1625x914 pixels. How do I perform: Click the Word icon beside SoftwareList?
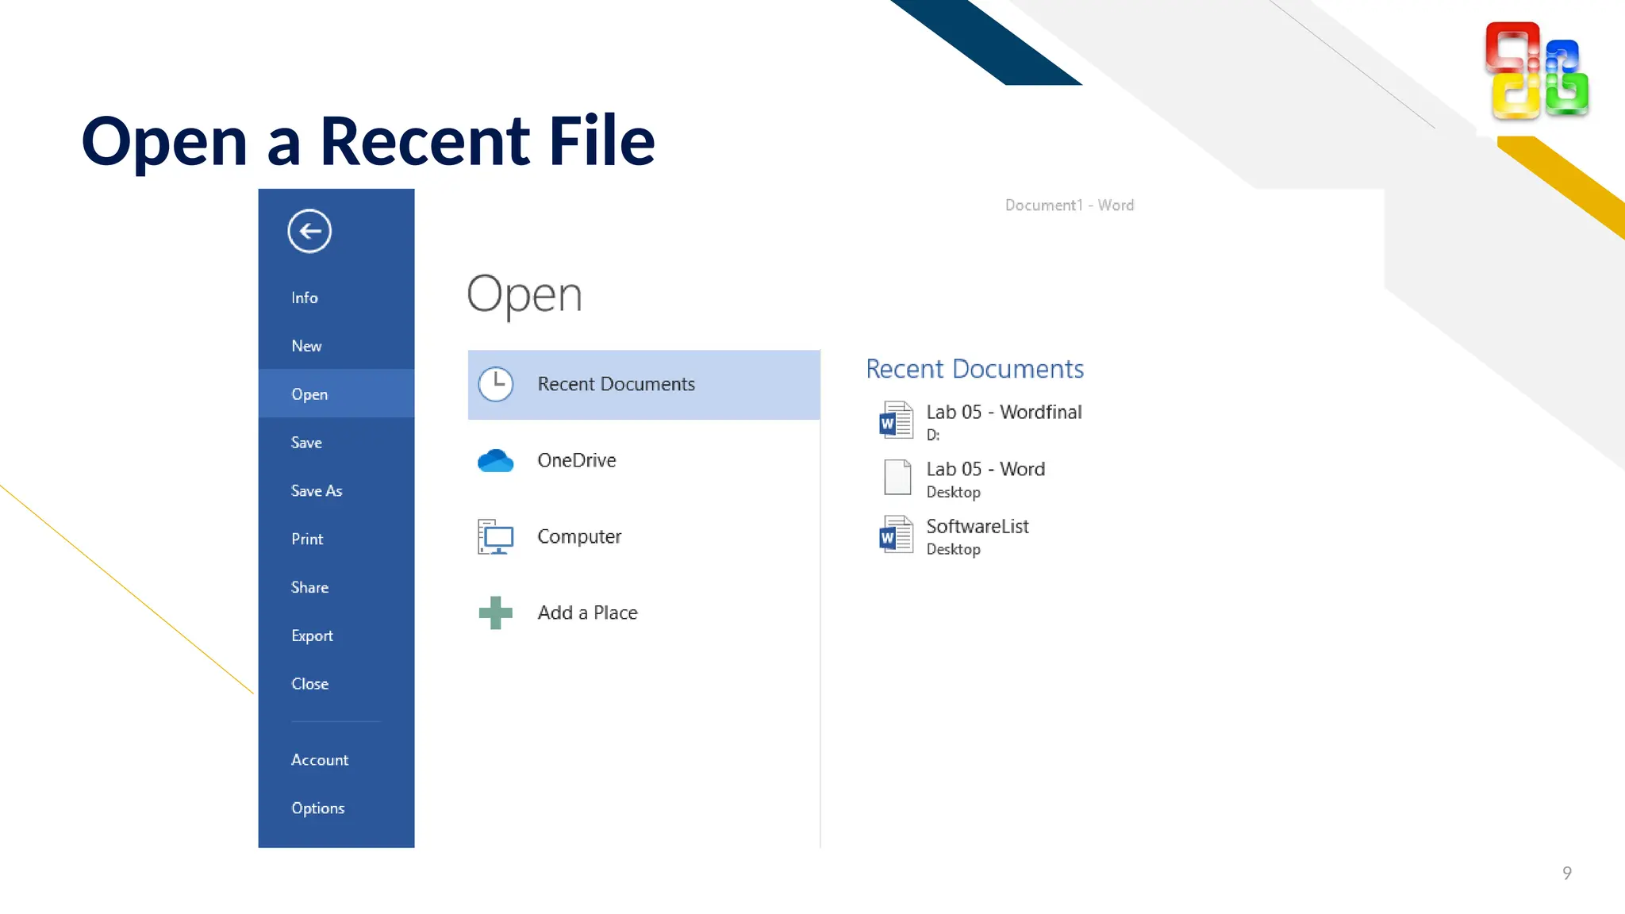pos(897,535)
